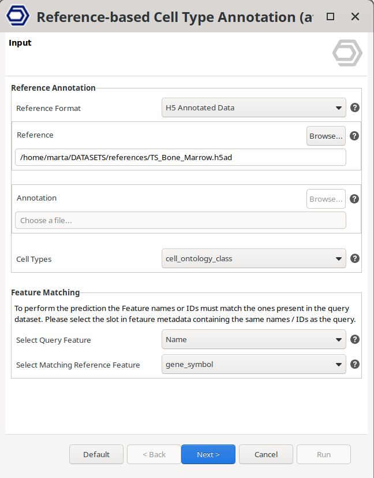Open the Select Query Feature dropdown
This screenshot has height=478, width=374.
tap(253, 339)
